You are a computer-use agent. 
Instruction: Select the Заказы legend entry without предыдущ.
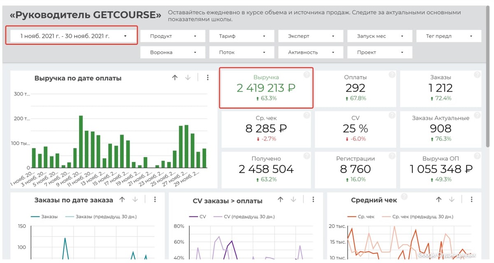tap(44, 216)
